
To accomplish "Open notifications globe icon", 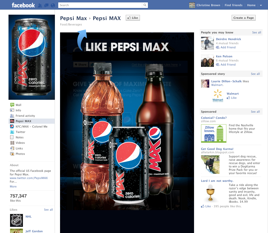I will coord(53,5).
